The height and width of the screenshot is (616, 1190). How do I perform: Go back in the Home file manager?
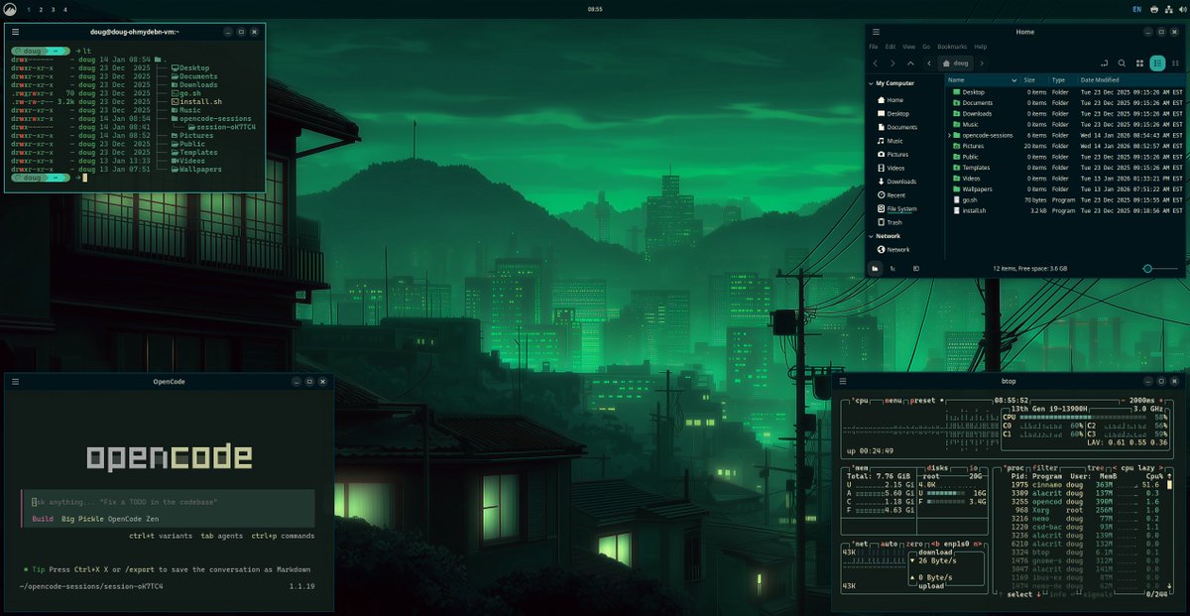click(x=875, y=63)
